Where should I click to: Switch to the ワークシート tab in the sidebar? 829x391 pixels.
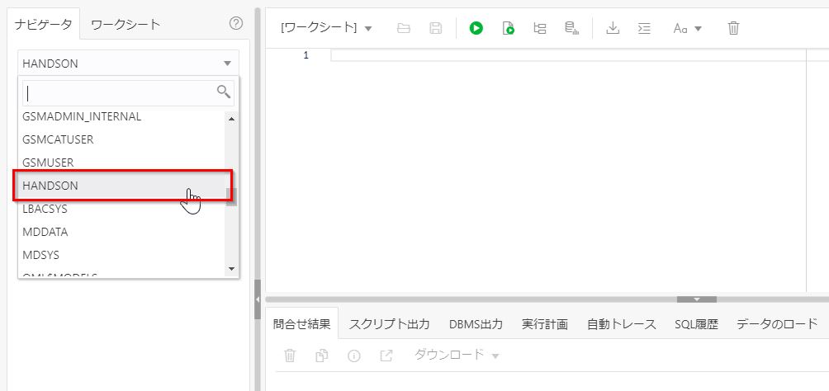(x=126, y=25)
